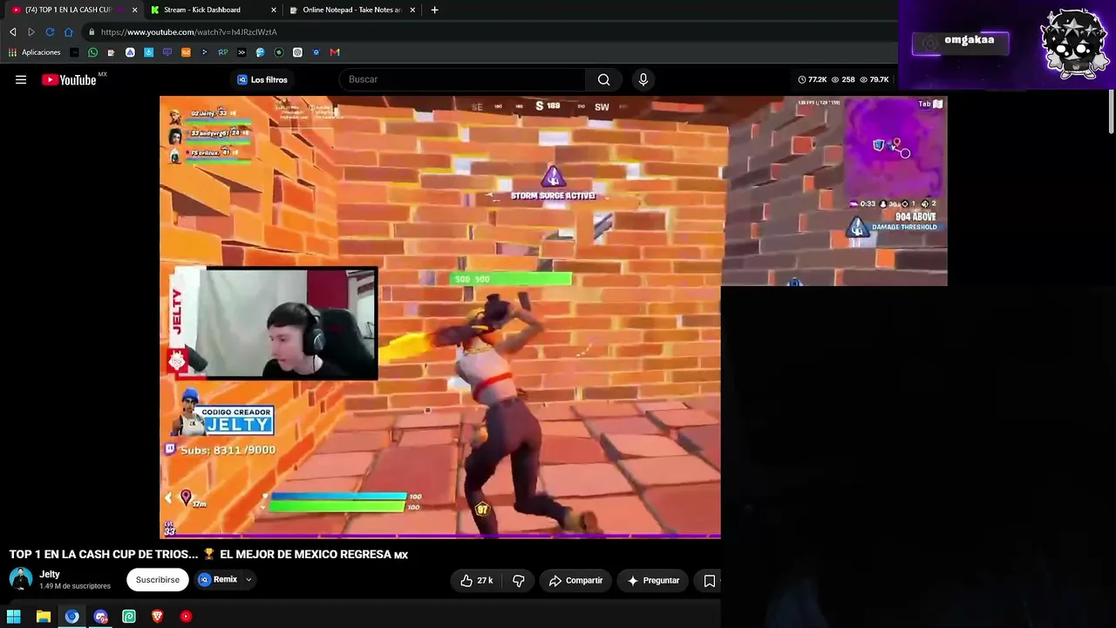This screenshot has width=1116, height=628.
Task: Open the YouTube guide hamburger menu
Action: pos(21,79)
